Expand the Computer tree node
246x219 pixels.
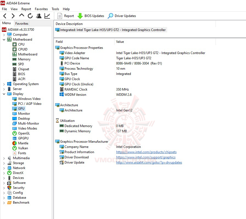(4, 35)
